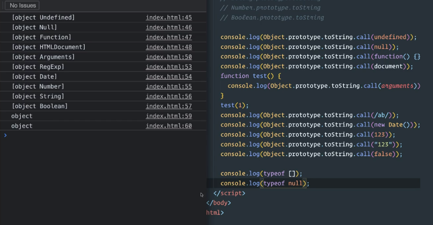Click the call(/ab/) code line
This screenshot has width=433, height=225.
tap(310, 115)
